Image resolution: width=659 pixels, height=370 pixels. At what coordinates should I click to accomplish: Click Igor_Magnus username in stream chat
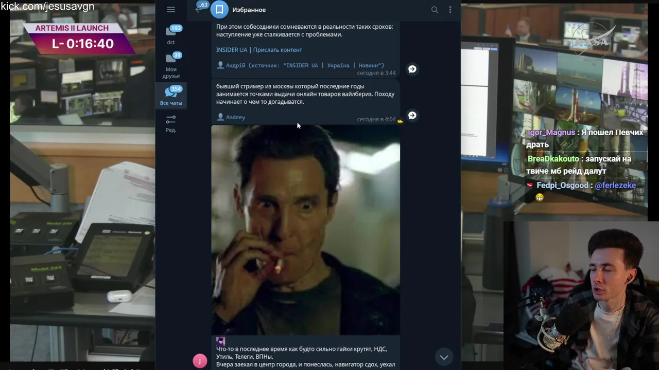click(x=551, y=133)
